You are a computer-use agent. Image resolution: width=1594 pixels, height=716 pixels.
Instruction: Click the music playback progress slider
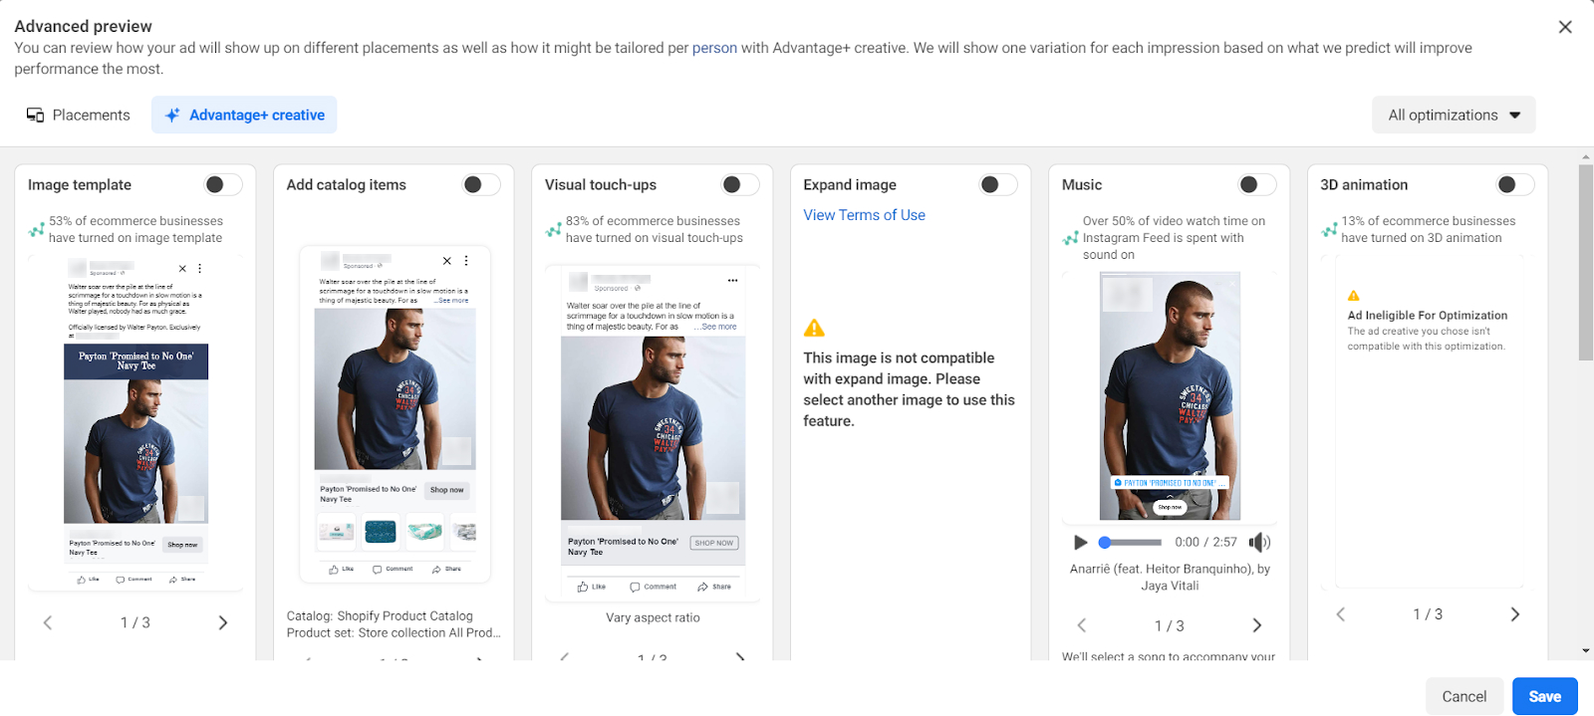pyautogui.click(x=1131, y=543)
